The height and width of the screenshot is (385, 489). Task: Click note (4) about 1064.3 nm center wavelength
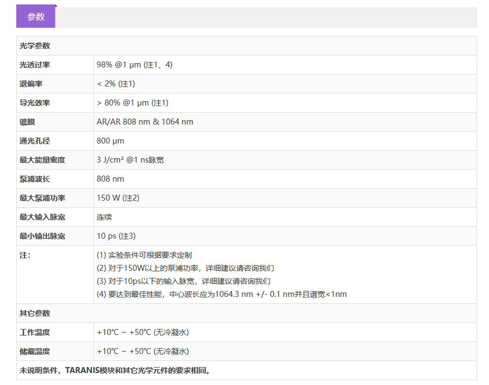(221, 294)
